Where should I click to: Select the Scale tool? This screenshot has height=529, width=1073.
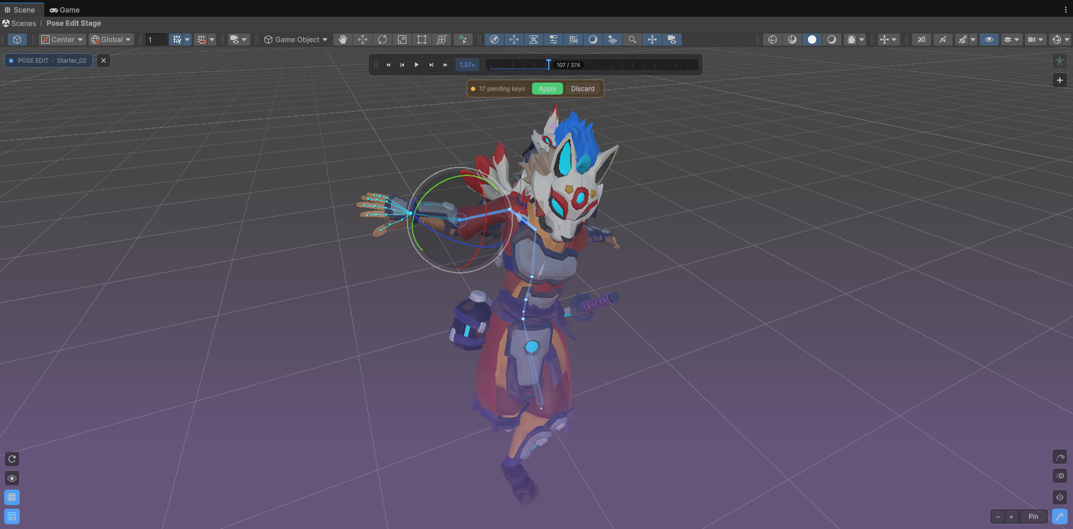tap(402, 39)
